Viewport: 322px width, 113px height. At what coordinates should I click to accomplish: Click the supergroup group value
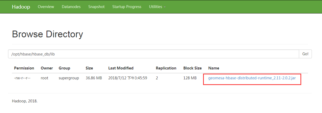[69, 78]
